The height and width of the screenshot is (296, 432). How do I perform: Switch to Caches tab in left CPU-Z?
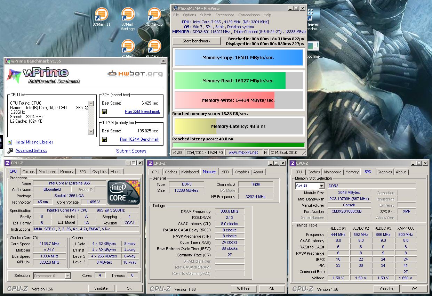coord(29,172)
